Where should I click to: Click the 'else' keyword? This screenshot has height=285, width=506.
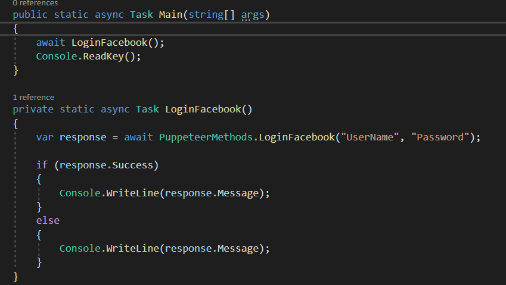(48, 221)
